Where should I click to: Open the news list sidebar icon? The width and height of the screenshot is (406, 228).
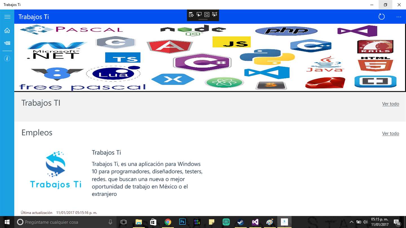7,43
